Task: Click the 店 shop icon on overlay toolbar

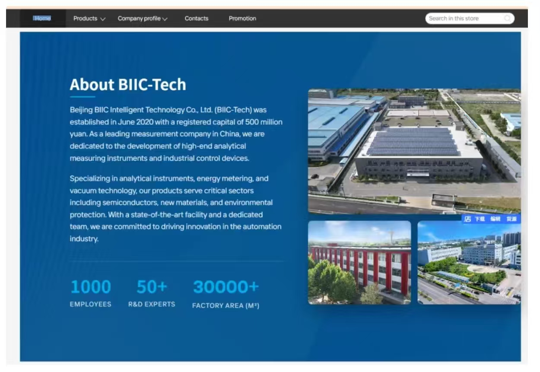Action: click(x=467, y=219)
